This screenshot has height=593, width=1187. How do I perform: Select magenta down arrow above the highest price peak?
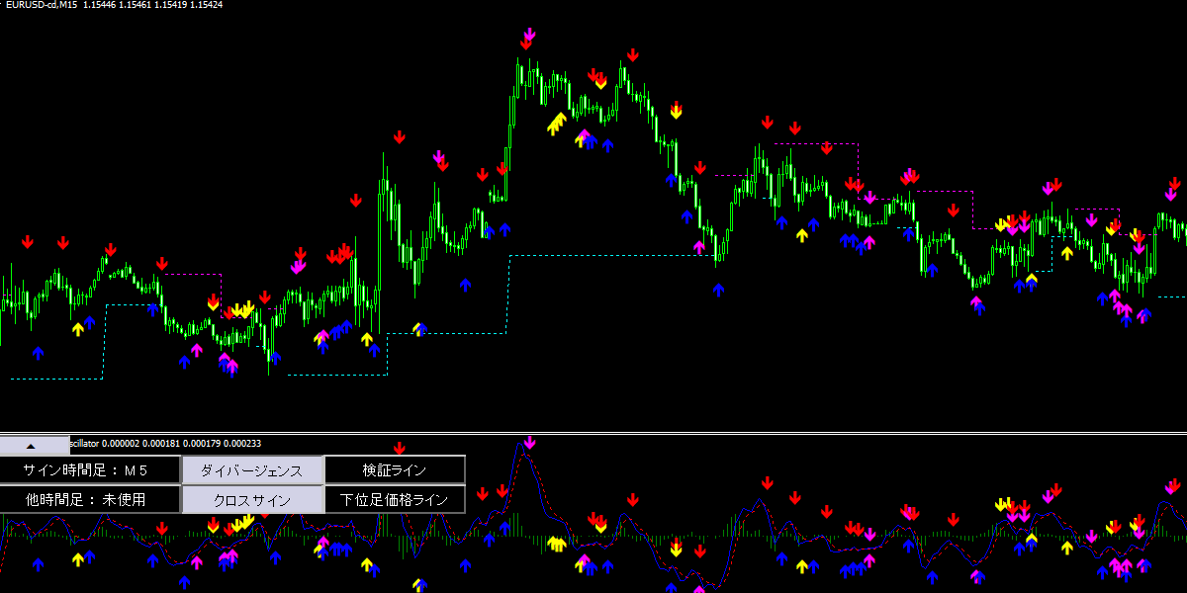point(529,37)
